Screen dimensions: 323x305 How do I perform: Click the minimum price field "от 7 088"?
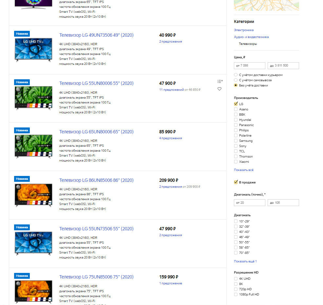(x=250, y=66)
